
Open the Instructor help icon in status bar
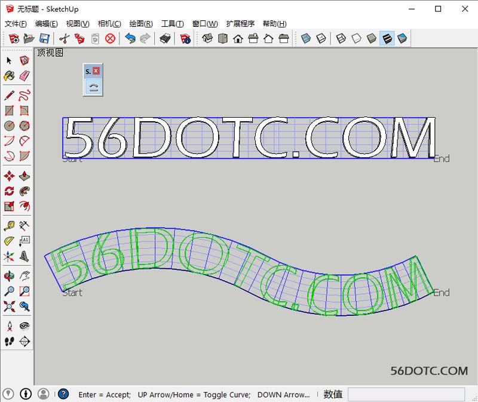tap(63, 394)
